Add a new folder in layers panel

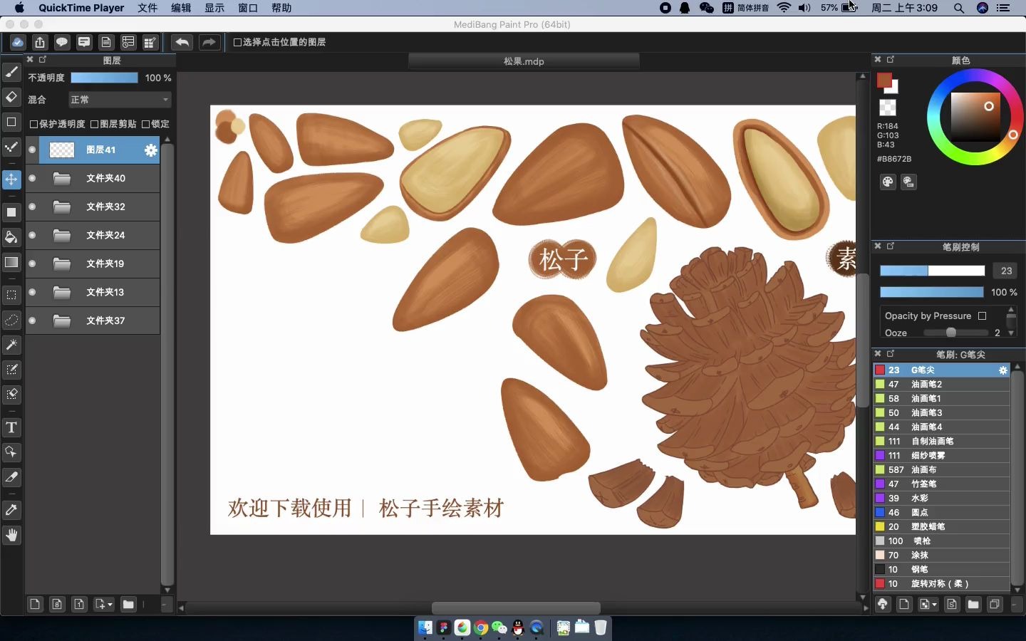coord(128,604)
